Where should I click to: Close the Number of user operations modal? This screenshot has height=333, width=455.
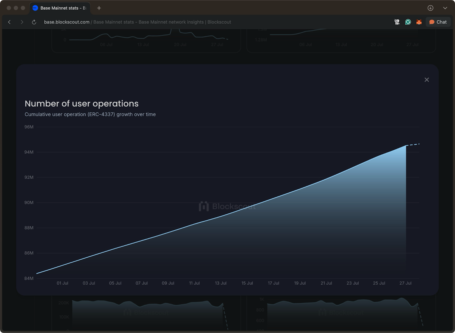[427, 80]
